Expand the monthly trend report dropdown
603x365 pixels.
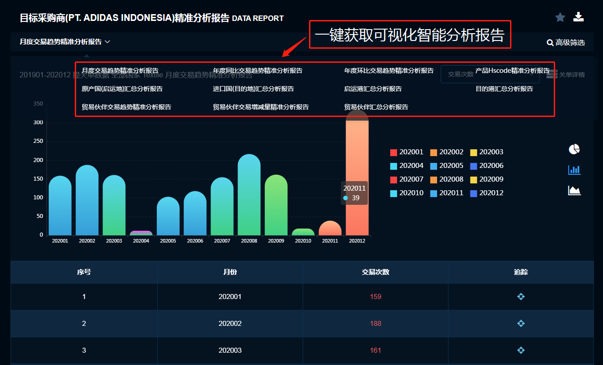(65, 42)
